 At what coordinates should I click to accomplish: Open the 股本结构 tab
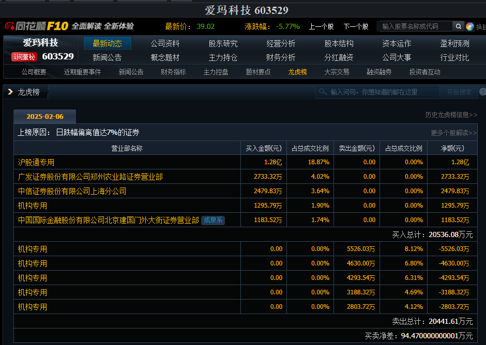339,43
